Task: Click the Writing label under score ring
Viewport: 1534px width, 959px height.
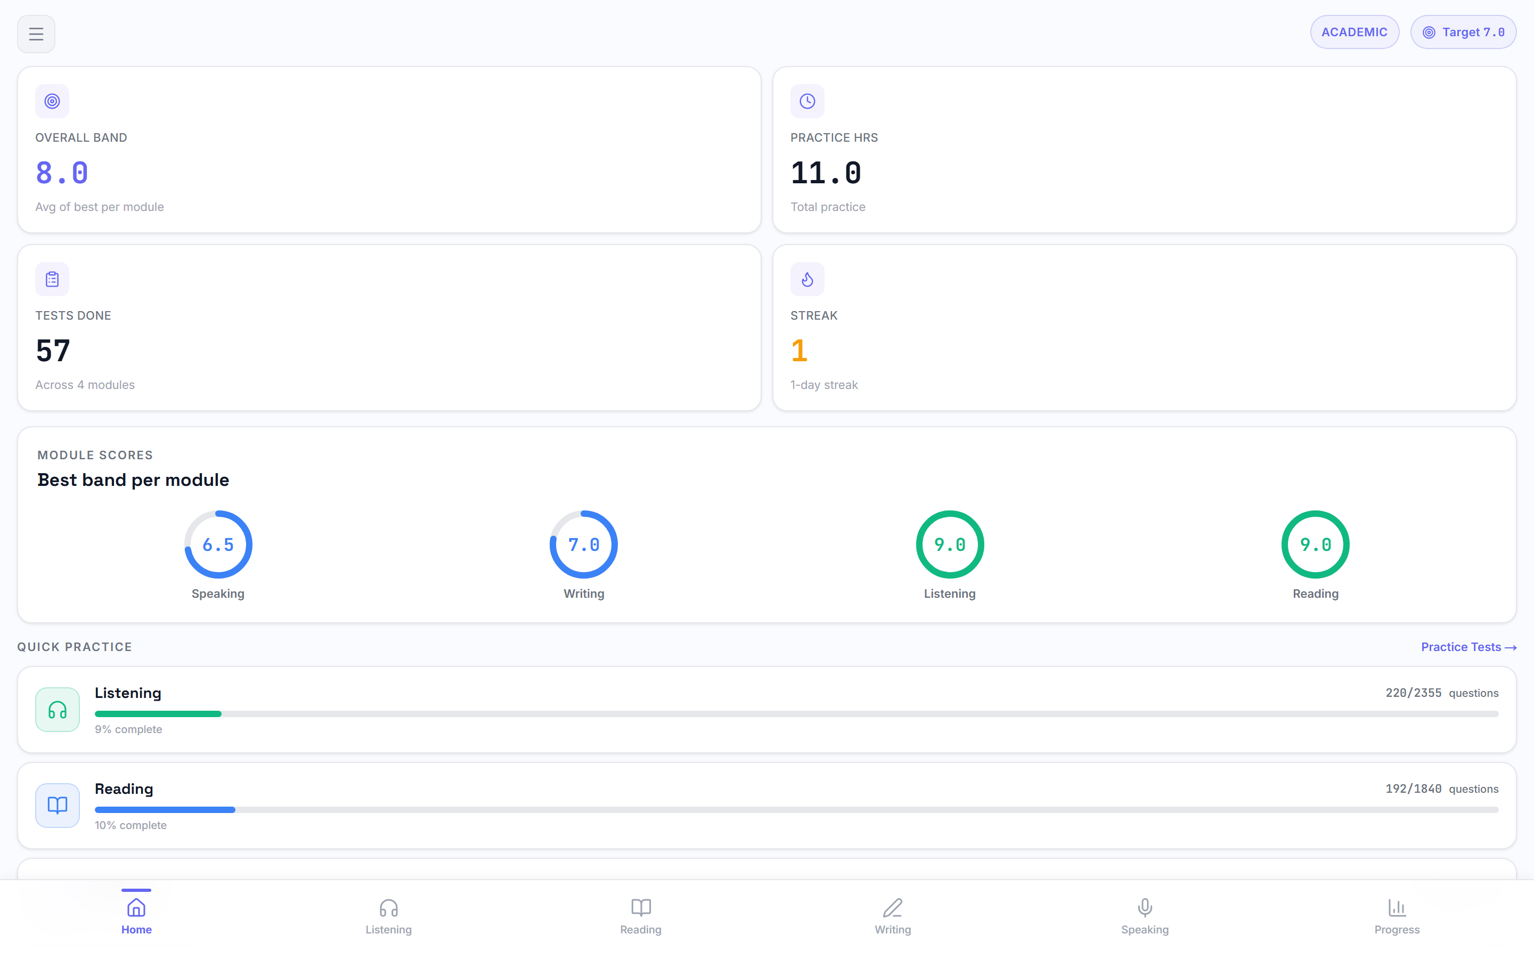Action: pyautogui.click(x=584, y=594)
